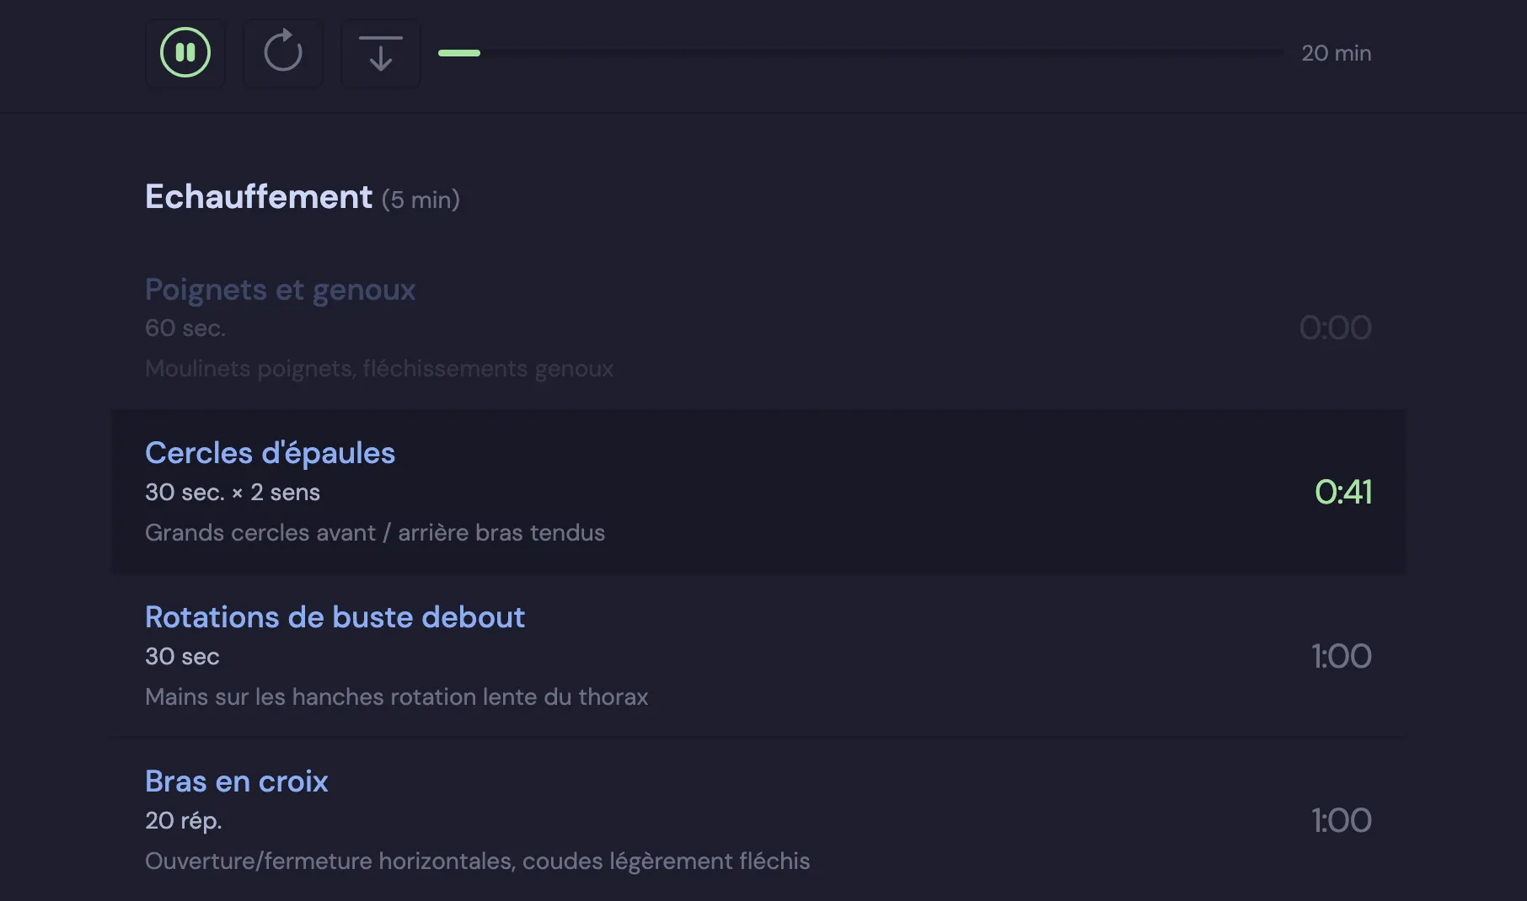Click "Ouverture/fermeture horizontales" description

coord(477,861)
